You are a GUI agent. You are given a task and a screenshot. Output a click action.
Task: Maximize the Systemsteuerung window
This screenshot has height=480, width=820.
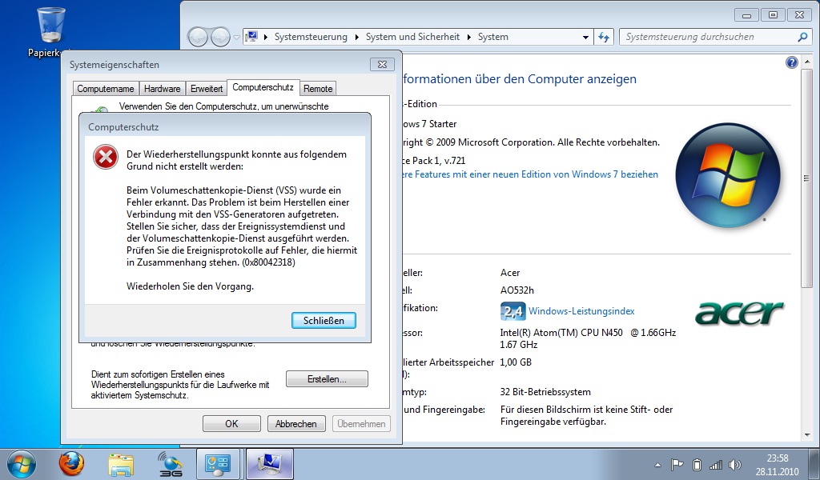coord(773,15)
